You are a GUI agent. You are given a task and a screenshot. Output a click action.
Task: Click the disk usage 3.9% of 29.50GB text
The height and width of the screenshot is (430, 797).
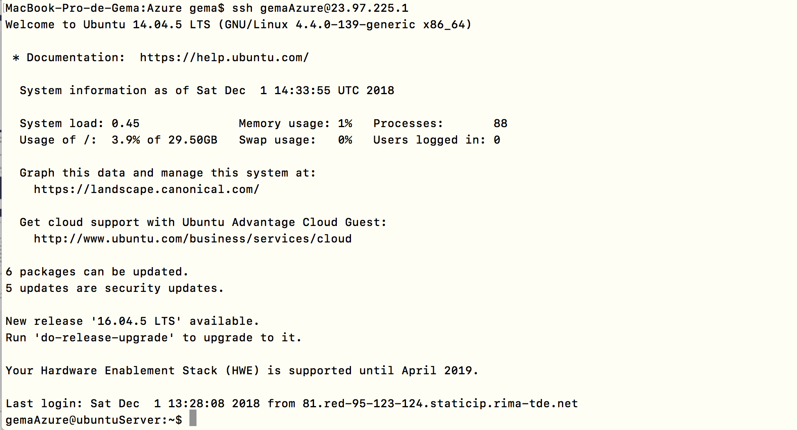(164, 140)
